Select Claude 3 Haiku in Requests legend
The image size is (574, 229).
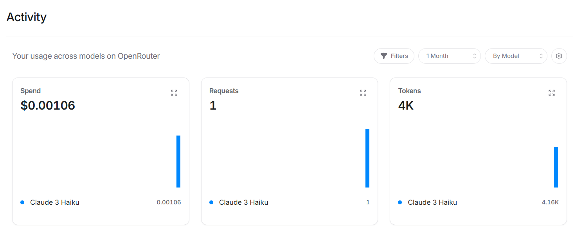[x=244, y=202]
